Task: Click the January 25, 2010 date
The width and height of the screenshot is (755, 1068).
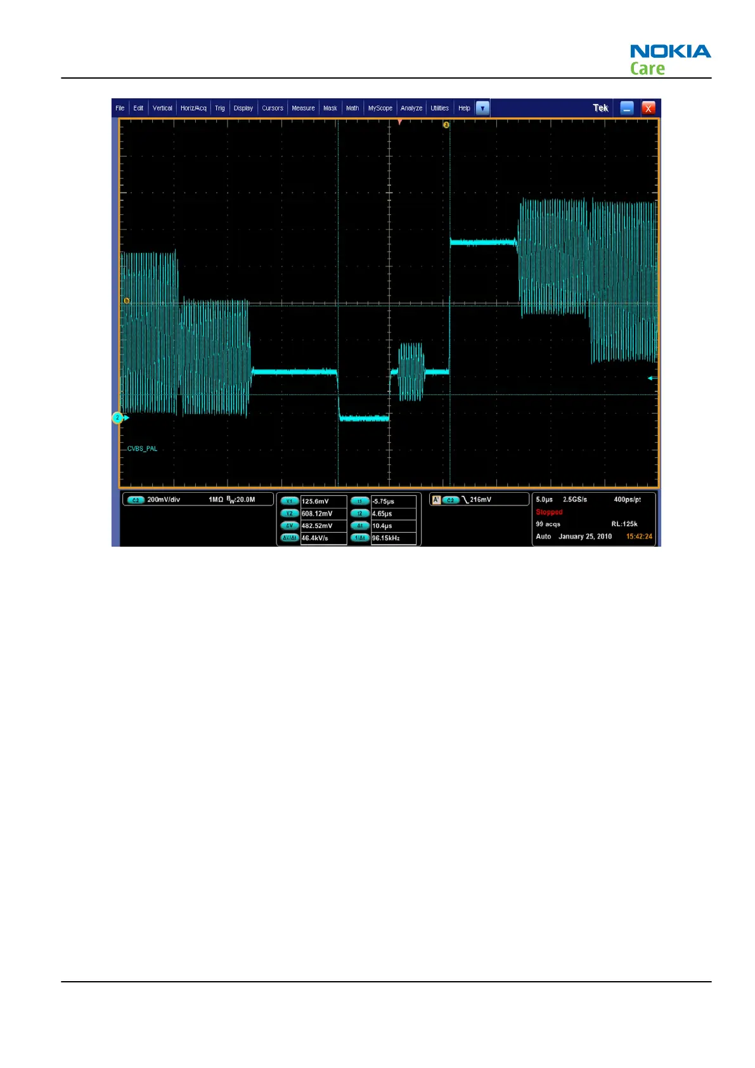Action: click(x=585, y=537)
